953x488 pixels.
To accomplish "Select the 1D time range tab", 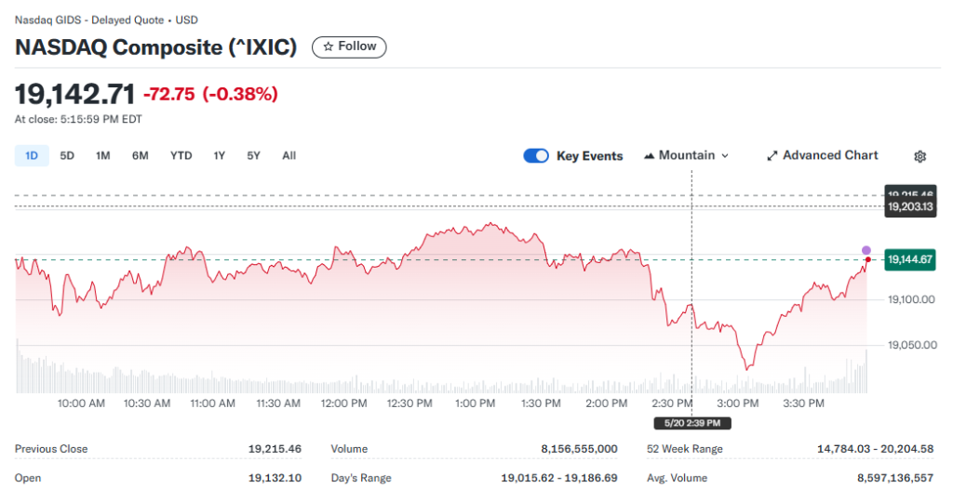I will 32,156.
